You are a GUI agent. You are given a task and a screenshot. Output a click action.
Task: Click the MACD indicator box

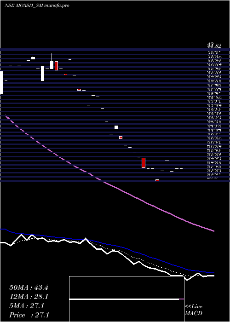(126, 299)
